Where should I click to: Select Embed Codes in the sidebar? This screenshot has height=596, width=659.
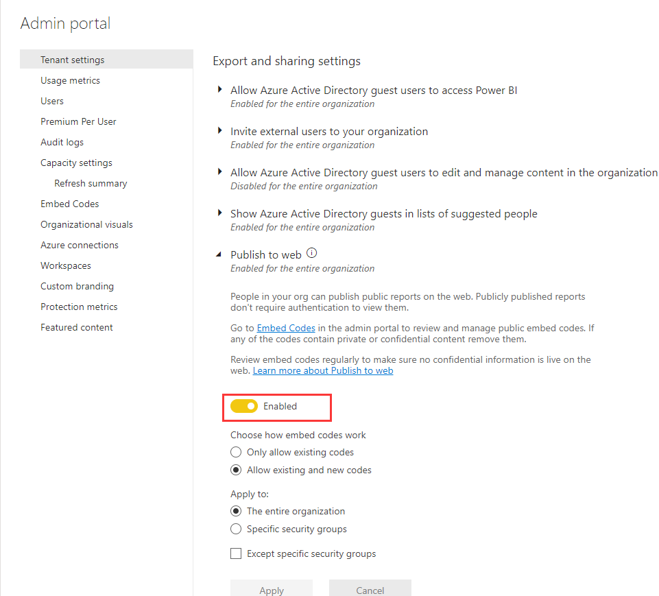click(69, 204)
